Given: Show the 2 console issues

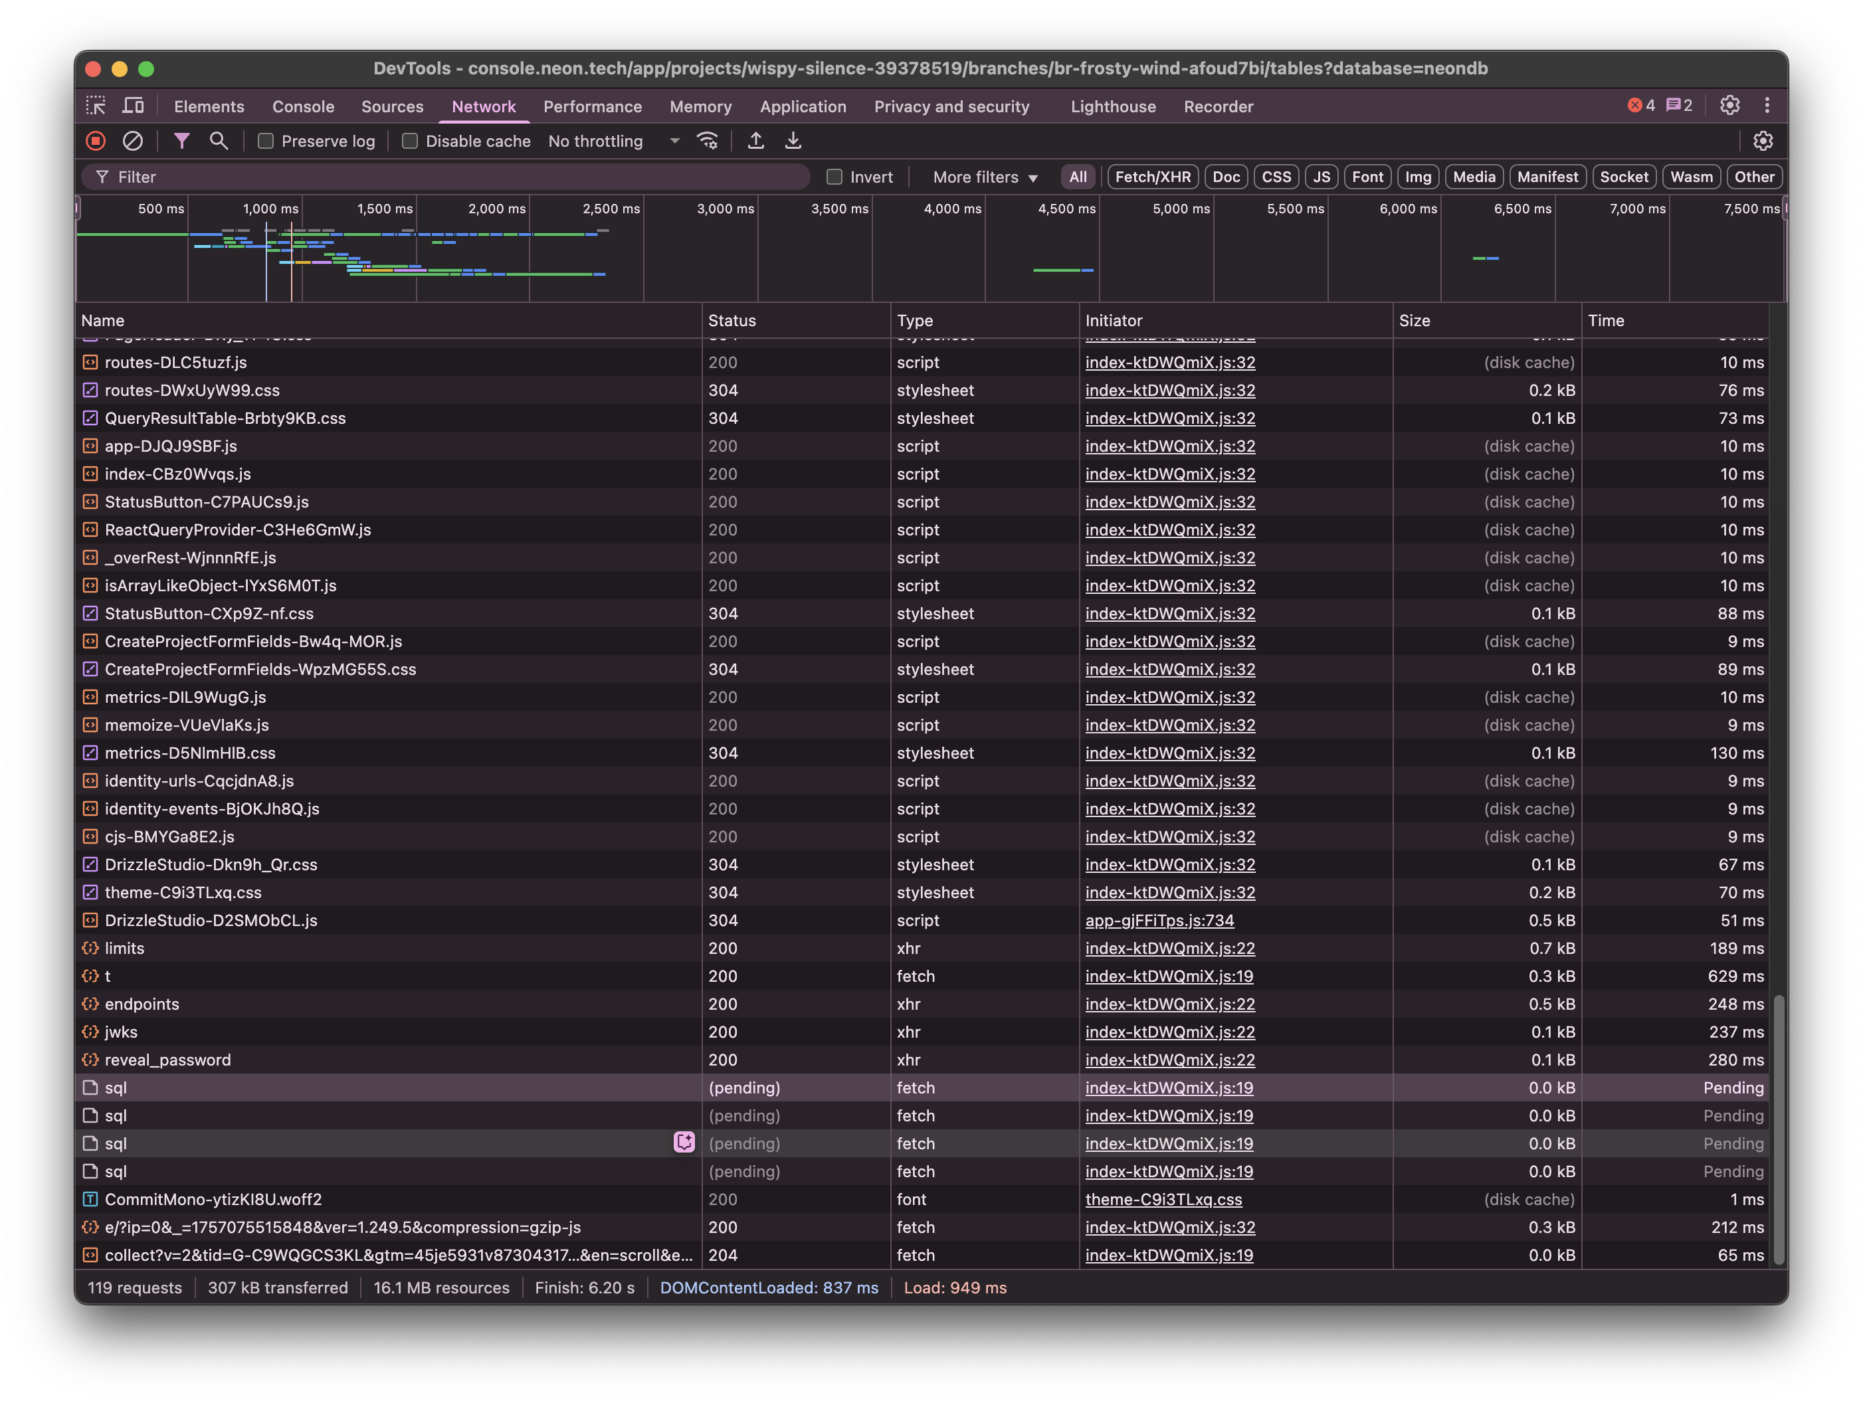Looking at the screenshot, I should click(x=1680, y=106).
